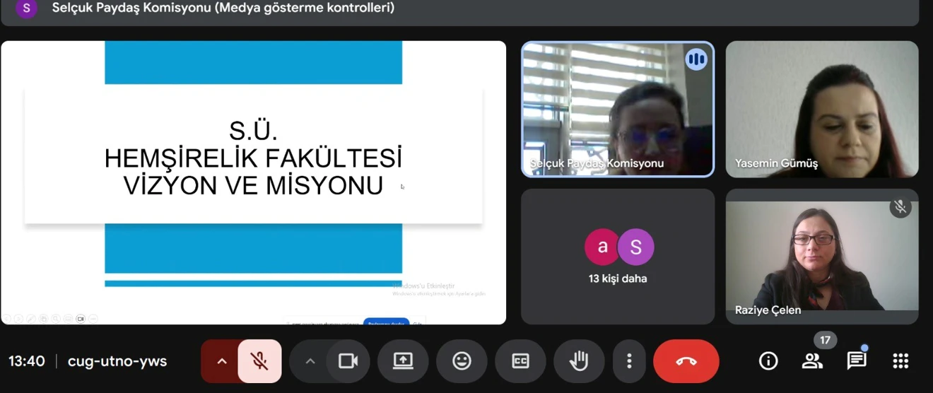Image resolution: width=933 pixels, height=393 pixels.
Task: Click the meeting code cug-utno-yws
Action: (117, 361)
